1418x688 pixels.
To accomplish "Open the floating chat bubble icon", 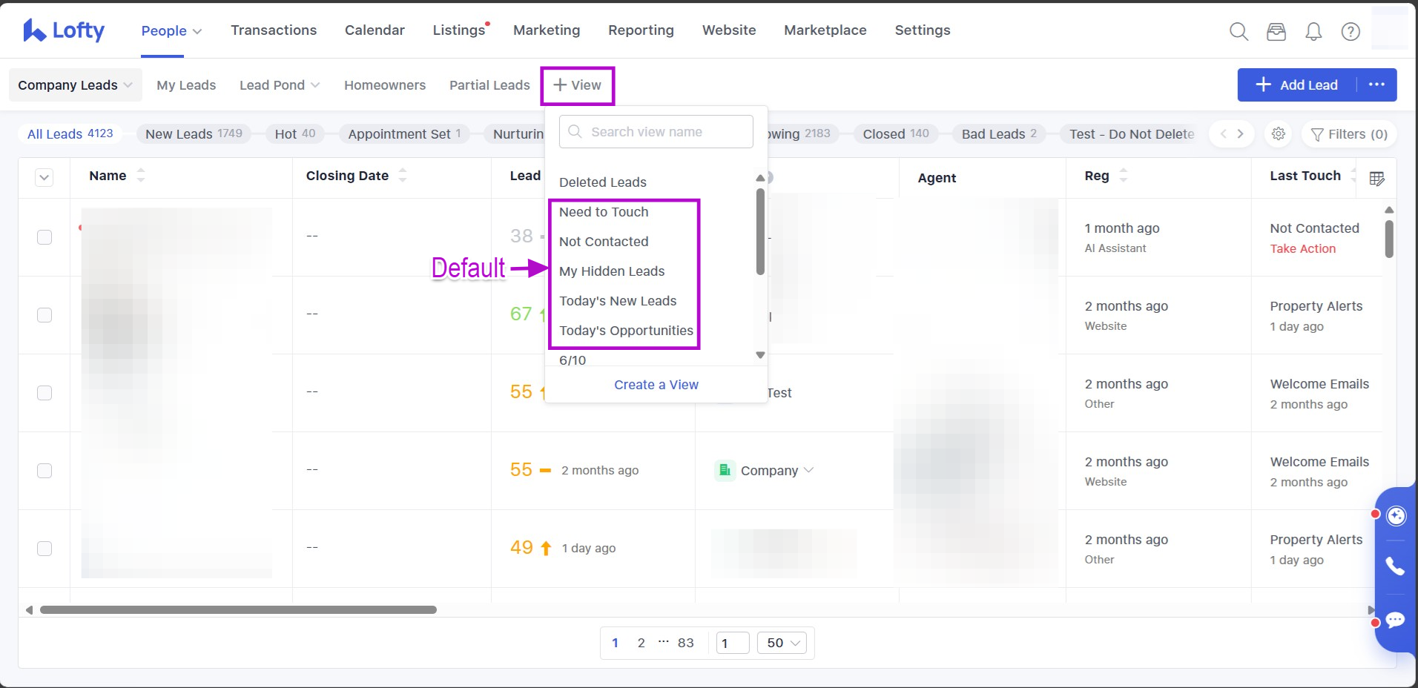I will [x=1395, y=621].
